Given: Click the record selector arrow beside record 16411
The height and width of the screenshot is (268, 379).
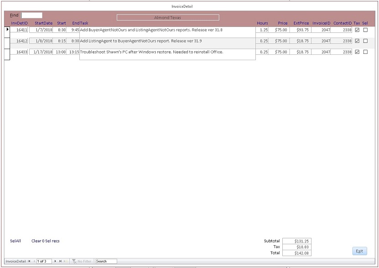Looking at the screenshot, I should 6,30.
